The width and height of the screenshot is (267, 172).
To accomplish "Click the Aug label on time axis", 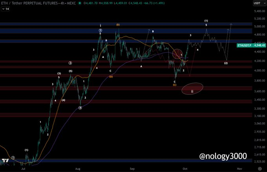I will 78,169.
